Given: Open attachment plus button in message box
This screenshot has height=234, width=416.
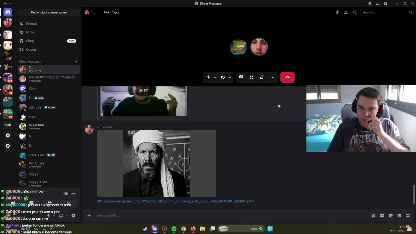Looking at the screenshot, I should (89, 215).
